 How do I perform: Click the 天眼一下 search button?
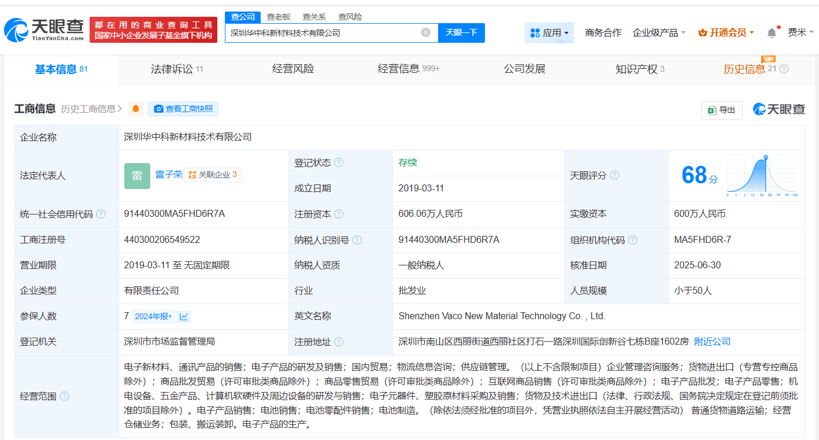tap(461, 33)
